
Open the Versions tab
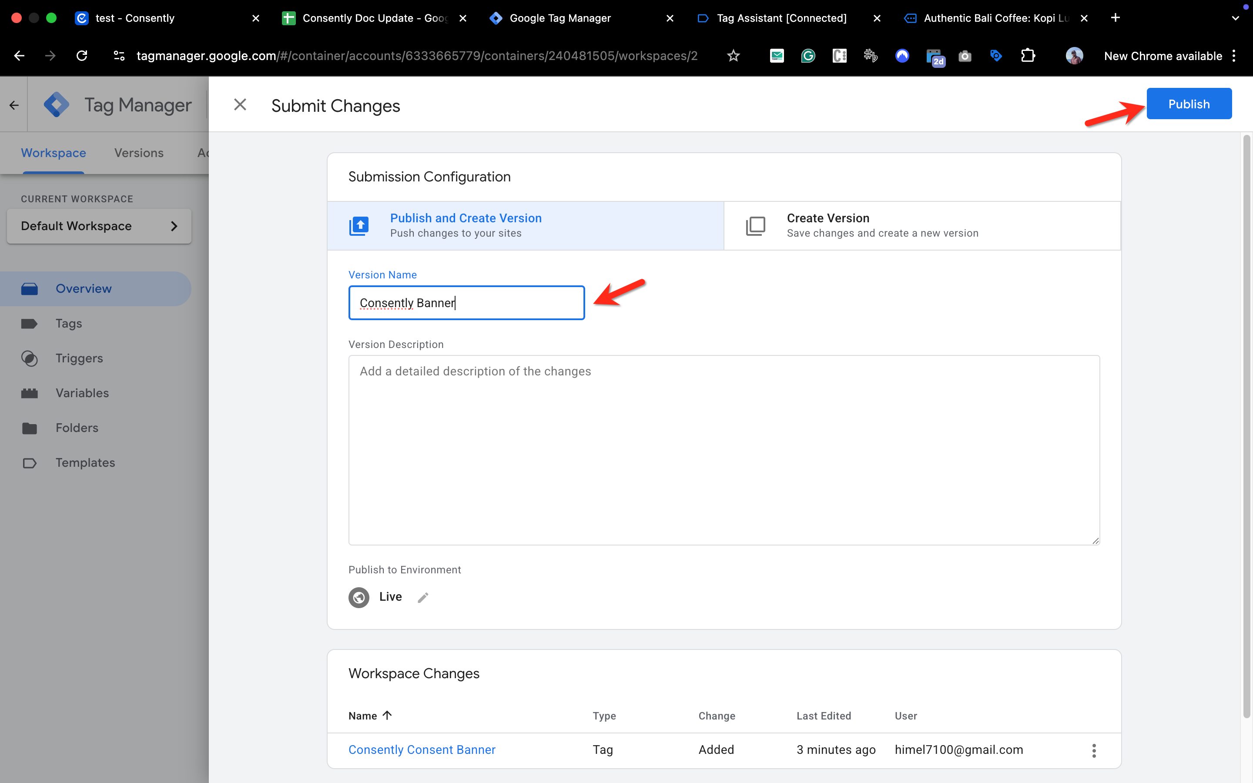pyautogui.click(x=139, y=153)
